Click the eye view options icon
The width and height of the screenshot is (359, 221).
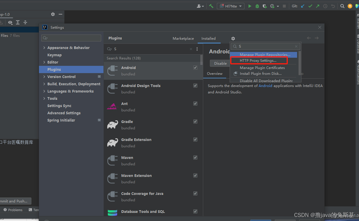pos(10,22)
